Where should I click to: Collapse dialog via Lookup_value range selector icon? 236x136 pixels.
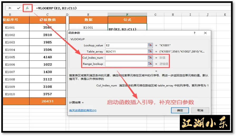150,45
